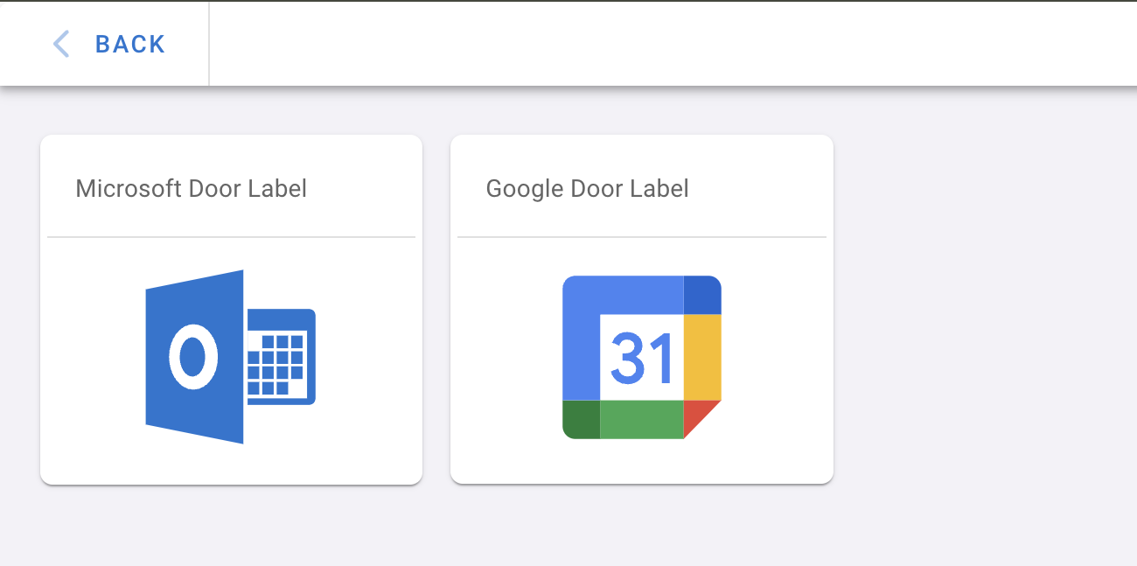The height and width of the screenshot is (566, 1137).
Task: Click the green bottom strip of Google Calendar icon
Action: point(641,419)
